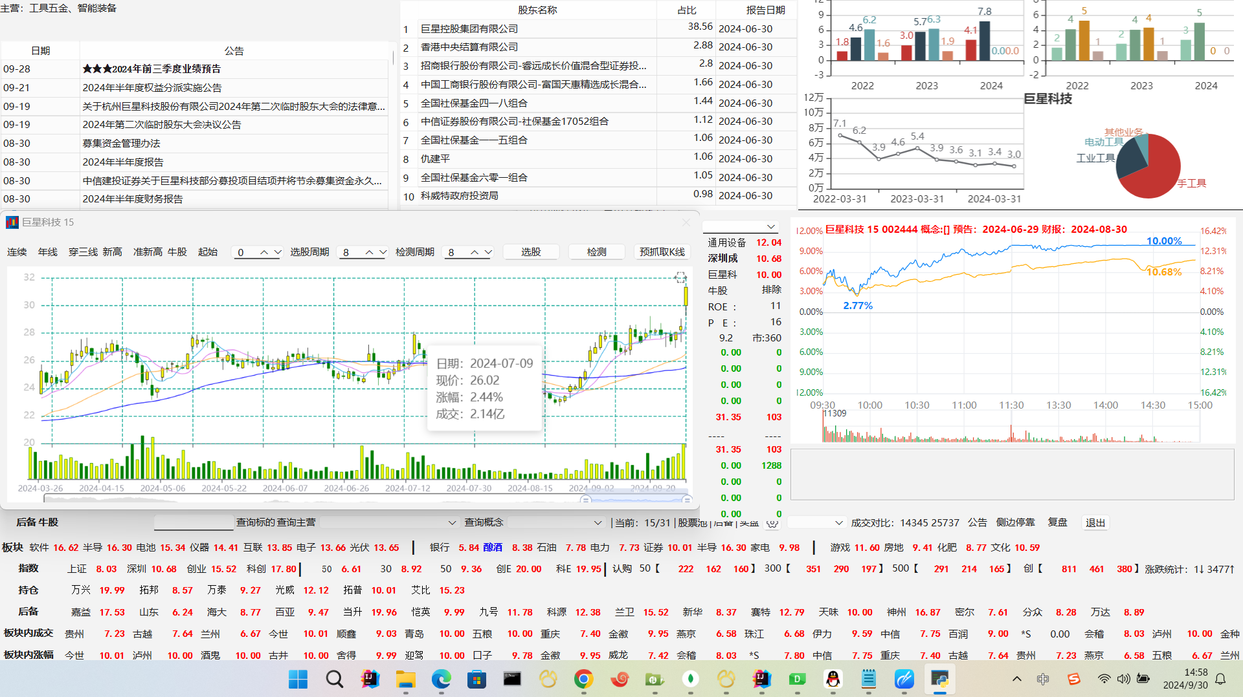Click the empty text panel below the intraday chart

click(1012, 474)
